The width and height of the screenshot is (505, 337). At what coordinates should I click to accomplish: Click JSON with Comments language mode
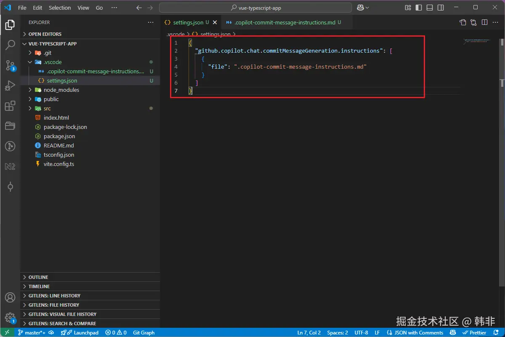point(419,332)
